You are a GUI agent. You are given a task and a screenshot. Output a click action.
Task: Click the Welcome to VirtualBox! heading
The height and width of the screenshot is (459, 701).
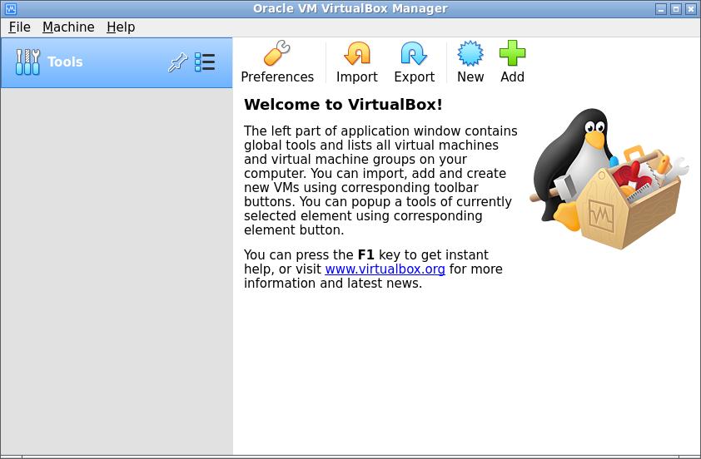(x=343, y=105)
